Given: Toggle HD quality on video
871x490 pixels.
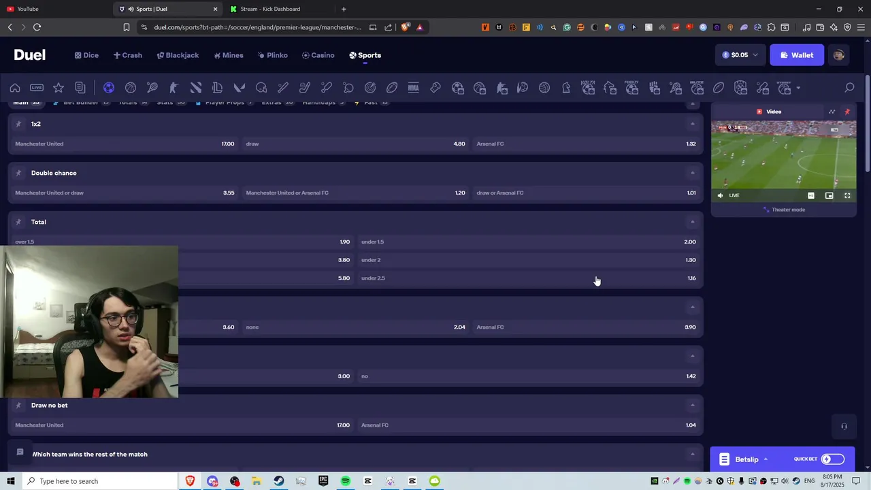Looking at the screenshot, I should (x=811, y=195).
